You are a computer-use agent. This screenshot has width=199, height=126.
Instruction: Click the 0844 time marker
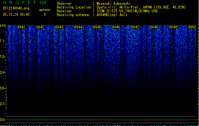78,27
